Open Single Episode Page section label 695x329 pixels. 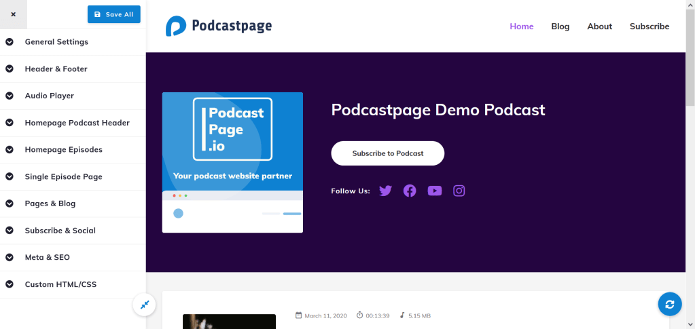63,176
